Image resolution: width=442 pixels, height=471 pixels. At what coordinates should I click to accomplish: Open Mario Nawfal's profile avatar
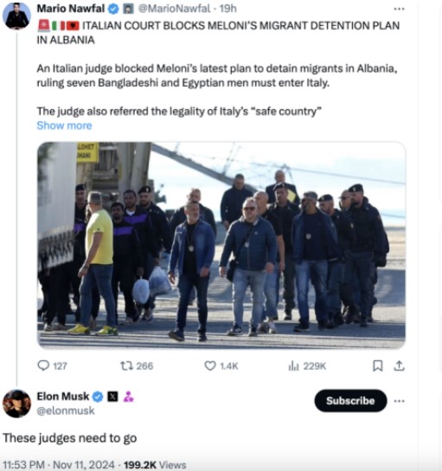pos(16,16)
